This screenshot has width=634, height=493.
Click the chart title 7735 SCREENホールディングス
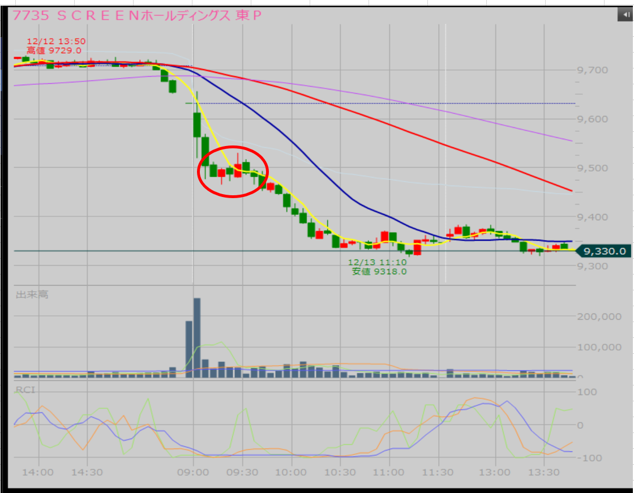point(136,15)
